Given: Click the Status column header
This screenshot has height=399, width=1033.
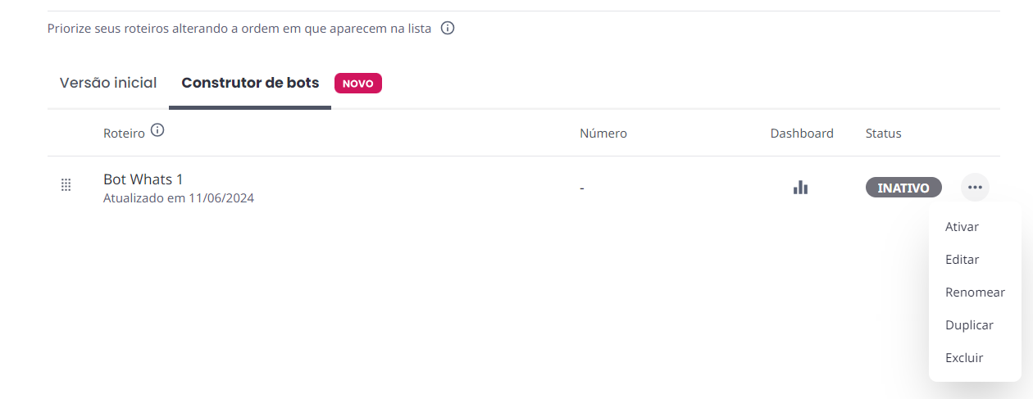Looking at the screenshot, I should 884,134.
